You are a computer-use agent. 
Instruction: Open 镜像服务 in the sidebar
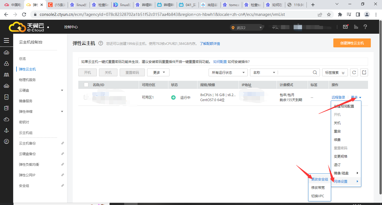26,101
